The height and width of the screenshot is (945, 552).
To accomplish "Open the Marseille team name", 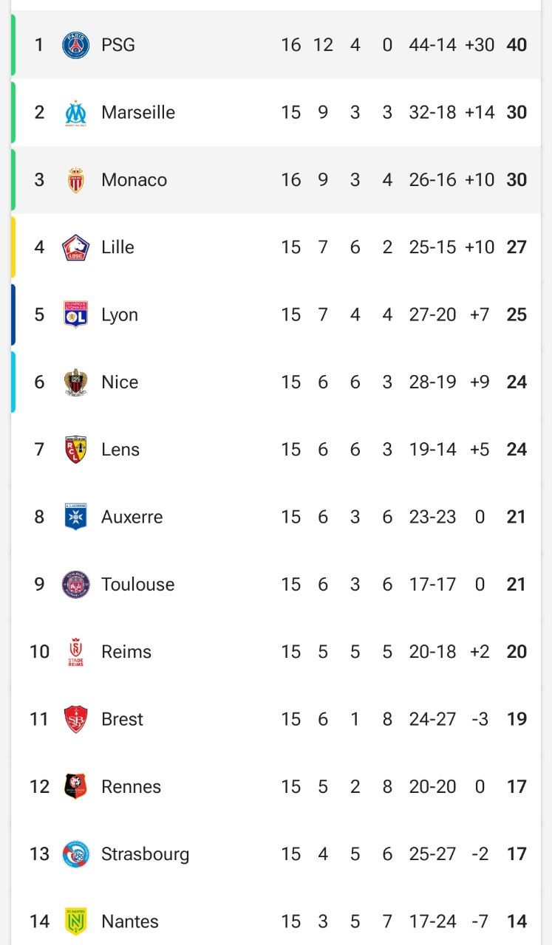I will [x=138, y=112].
